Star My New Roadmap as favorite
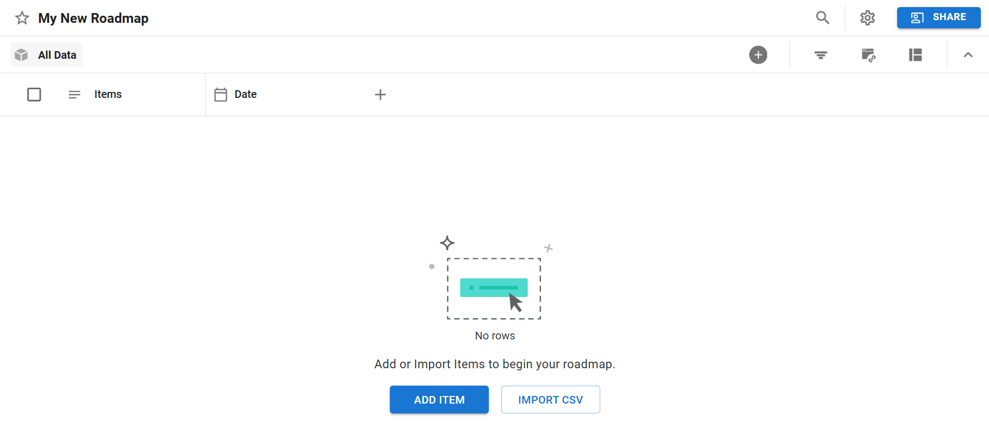 22,18
